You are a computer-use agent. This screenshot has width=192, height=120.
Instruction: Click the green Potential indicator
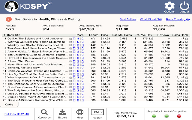coord(166,116)
